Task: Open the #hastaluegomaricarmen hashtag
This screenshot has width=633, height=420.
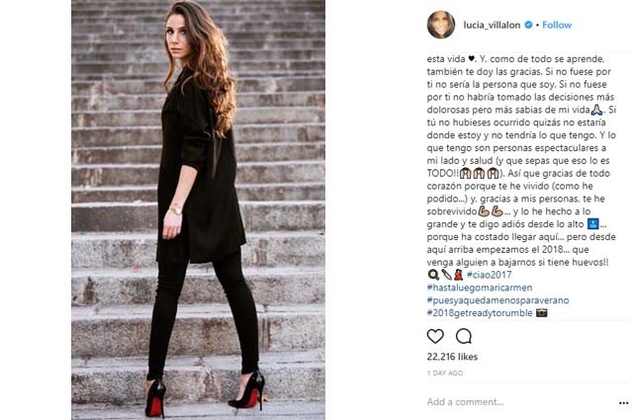Action: [480, 288]
